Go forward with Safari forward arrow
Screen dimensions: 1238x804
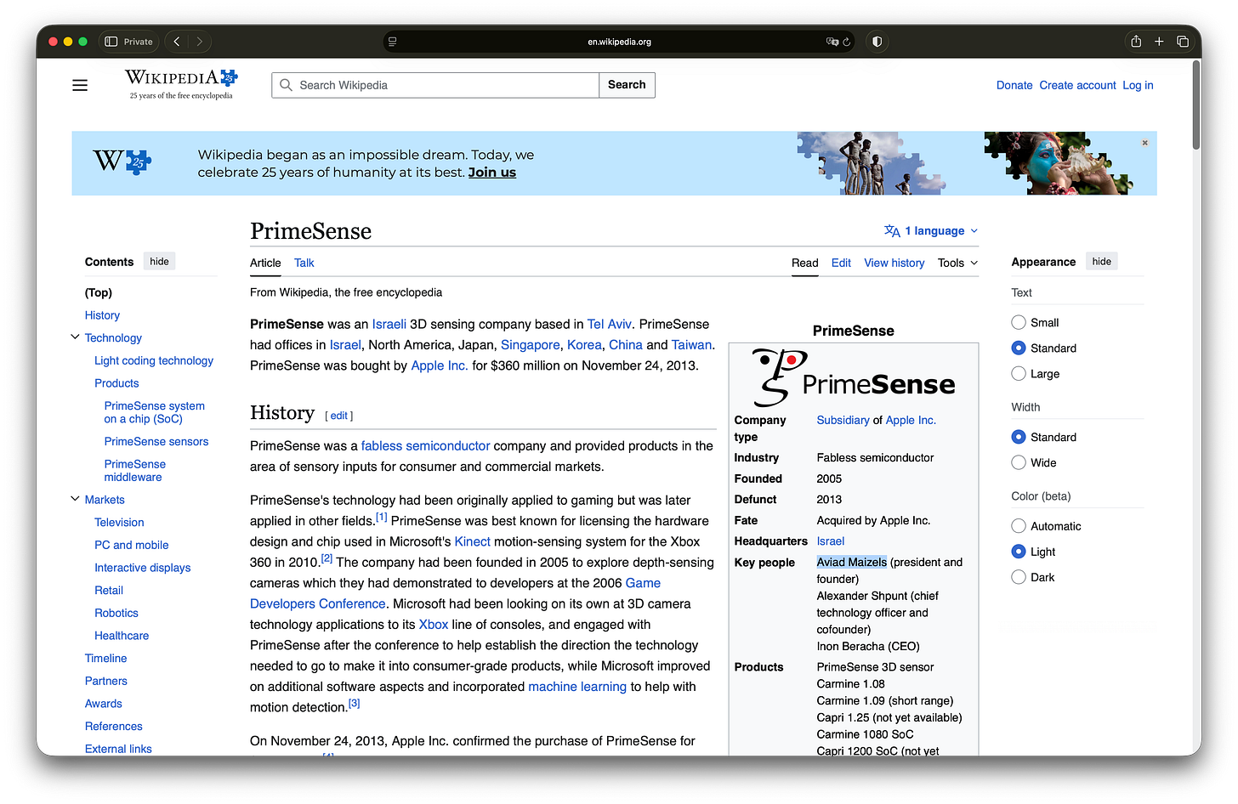tap(199, 42)
